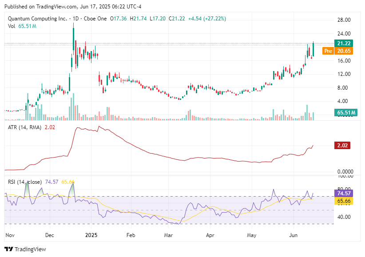Viewport: 365px width, 257px height.
Task: Click the orange 20.65 pre-market price tag
Action: pyautogui.click(x=344, y=51)
